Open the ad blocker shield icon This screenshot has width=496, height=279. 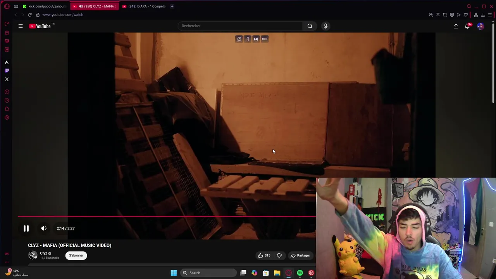(452, 15)
